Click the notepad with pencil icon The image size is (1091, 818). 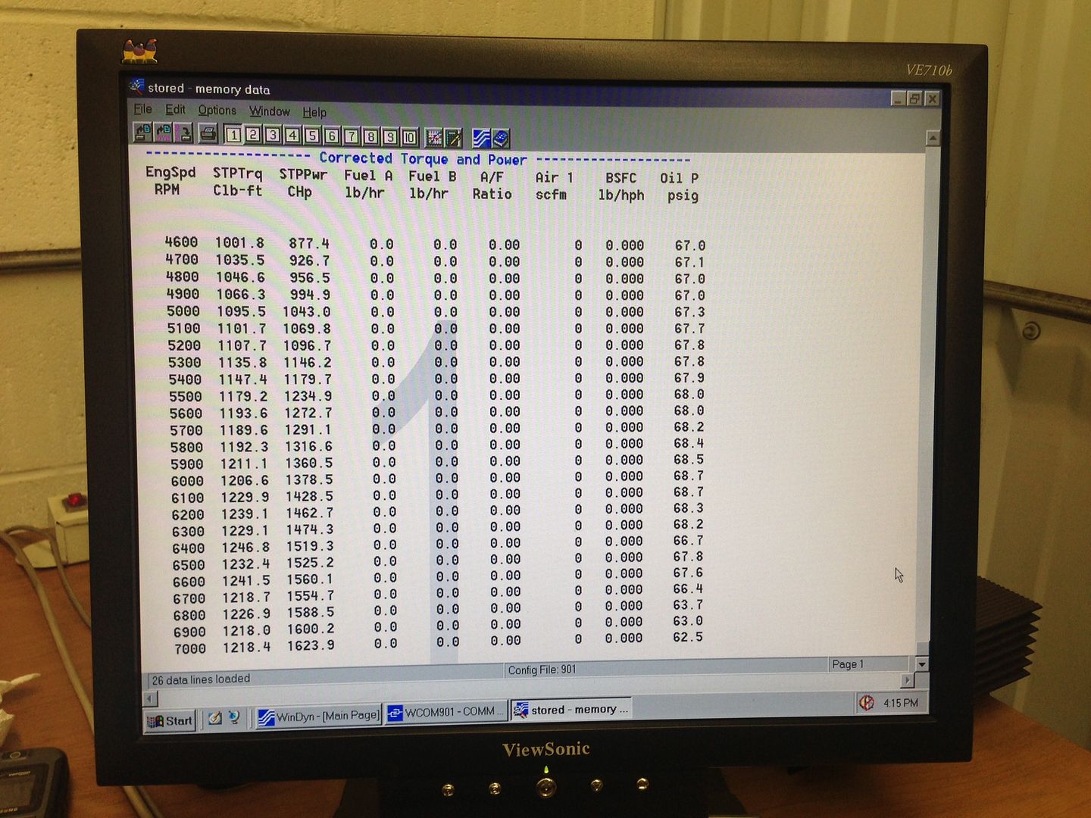pyautogui.click(x=453, y=138)
